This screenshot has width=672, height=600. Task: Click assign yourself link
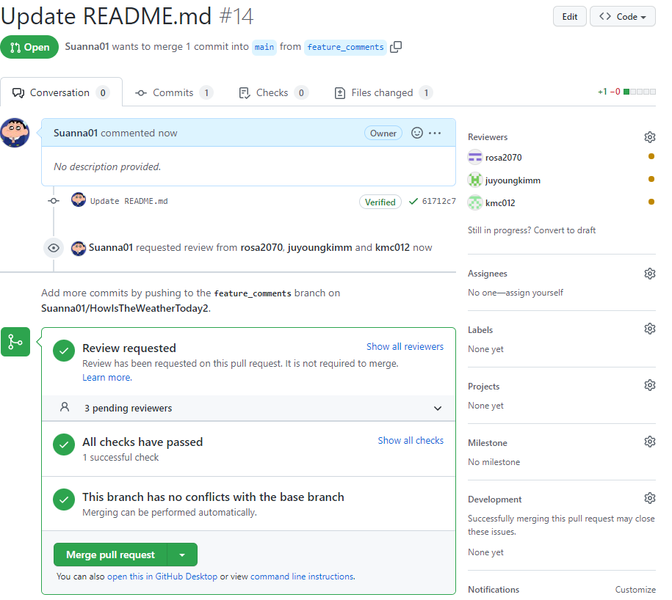point(535,293)
